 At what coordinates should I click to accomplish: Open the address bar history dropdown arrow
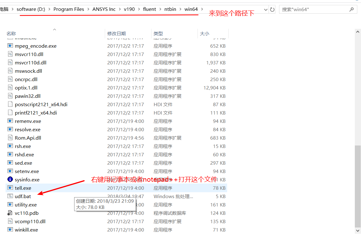tap(266, 9)
